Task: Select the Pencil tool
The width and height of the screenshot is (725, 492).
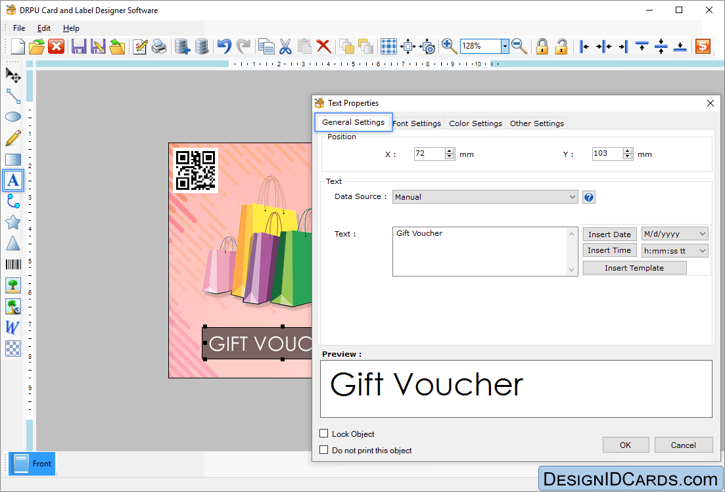Action: (x=13, y=138)
